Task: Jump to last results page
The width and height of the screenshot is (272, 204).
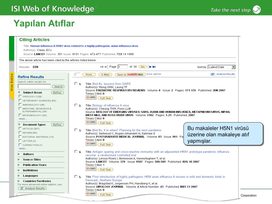Action: pyautogui.click(x=154, y=67)
